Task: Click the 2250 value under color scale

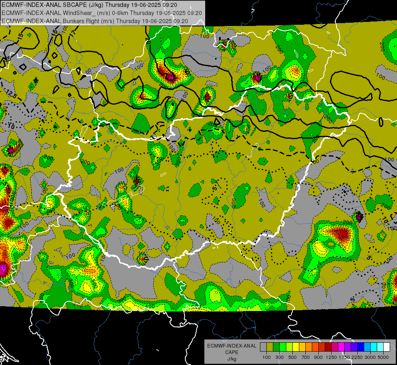Action: (357, 357)
